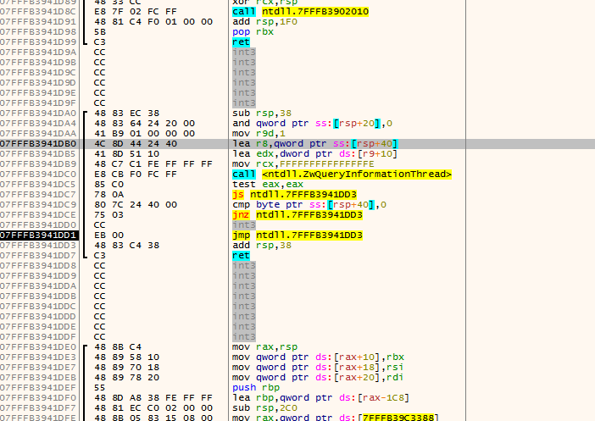
Task: Click the 7FFFB39C3388 memory address operand
Action: (398, 418)
